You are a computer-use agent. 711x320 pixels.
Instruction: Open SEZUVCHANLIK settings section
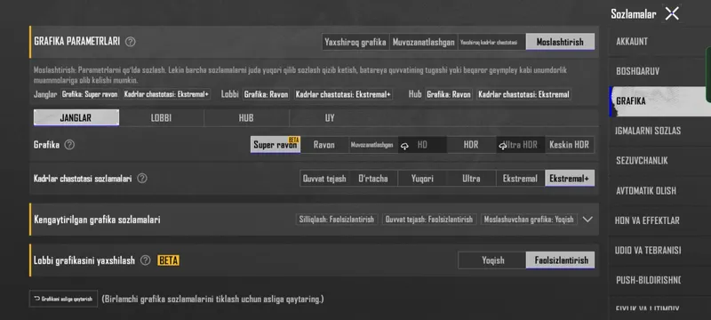[x=659, y=161]
